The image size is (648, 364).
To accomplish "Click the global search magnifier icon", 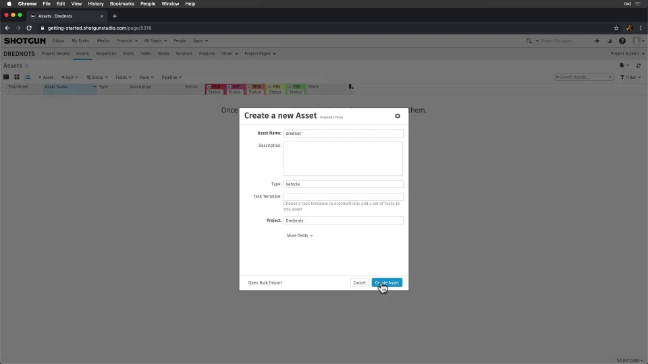I will click(529, 41).
